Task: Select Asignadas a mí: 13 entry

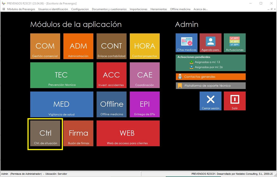Action: coord(207,62)
